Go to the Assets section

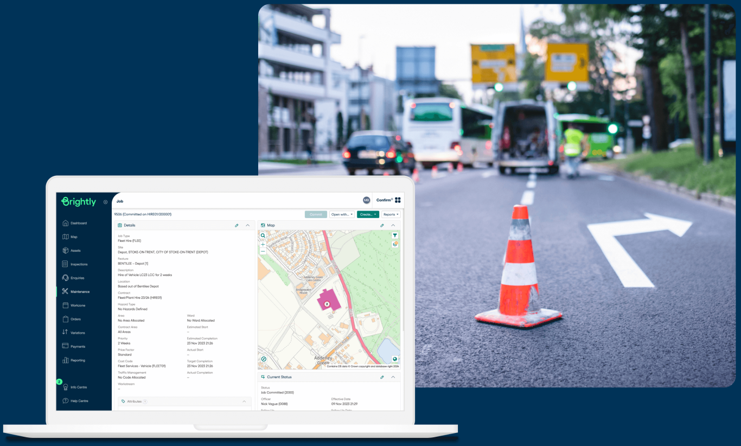75,251
